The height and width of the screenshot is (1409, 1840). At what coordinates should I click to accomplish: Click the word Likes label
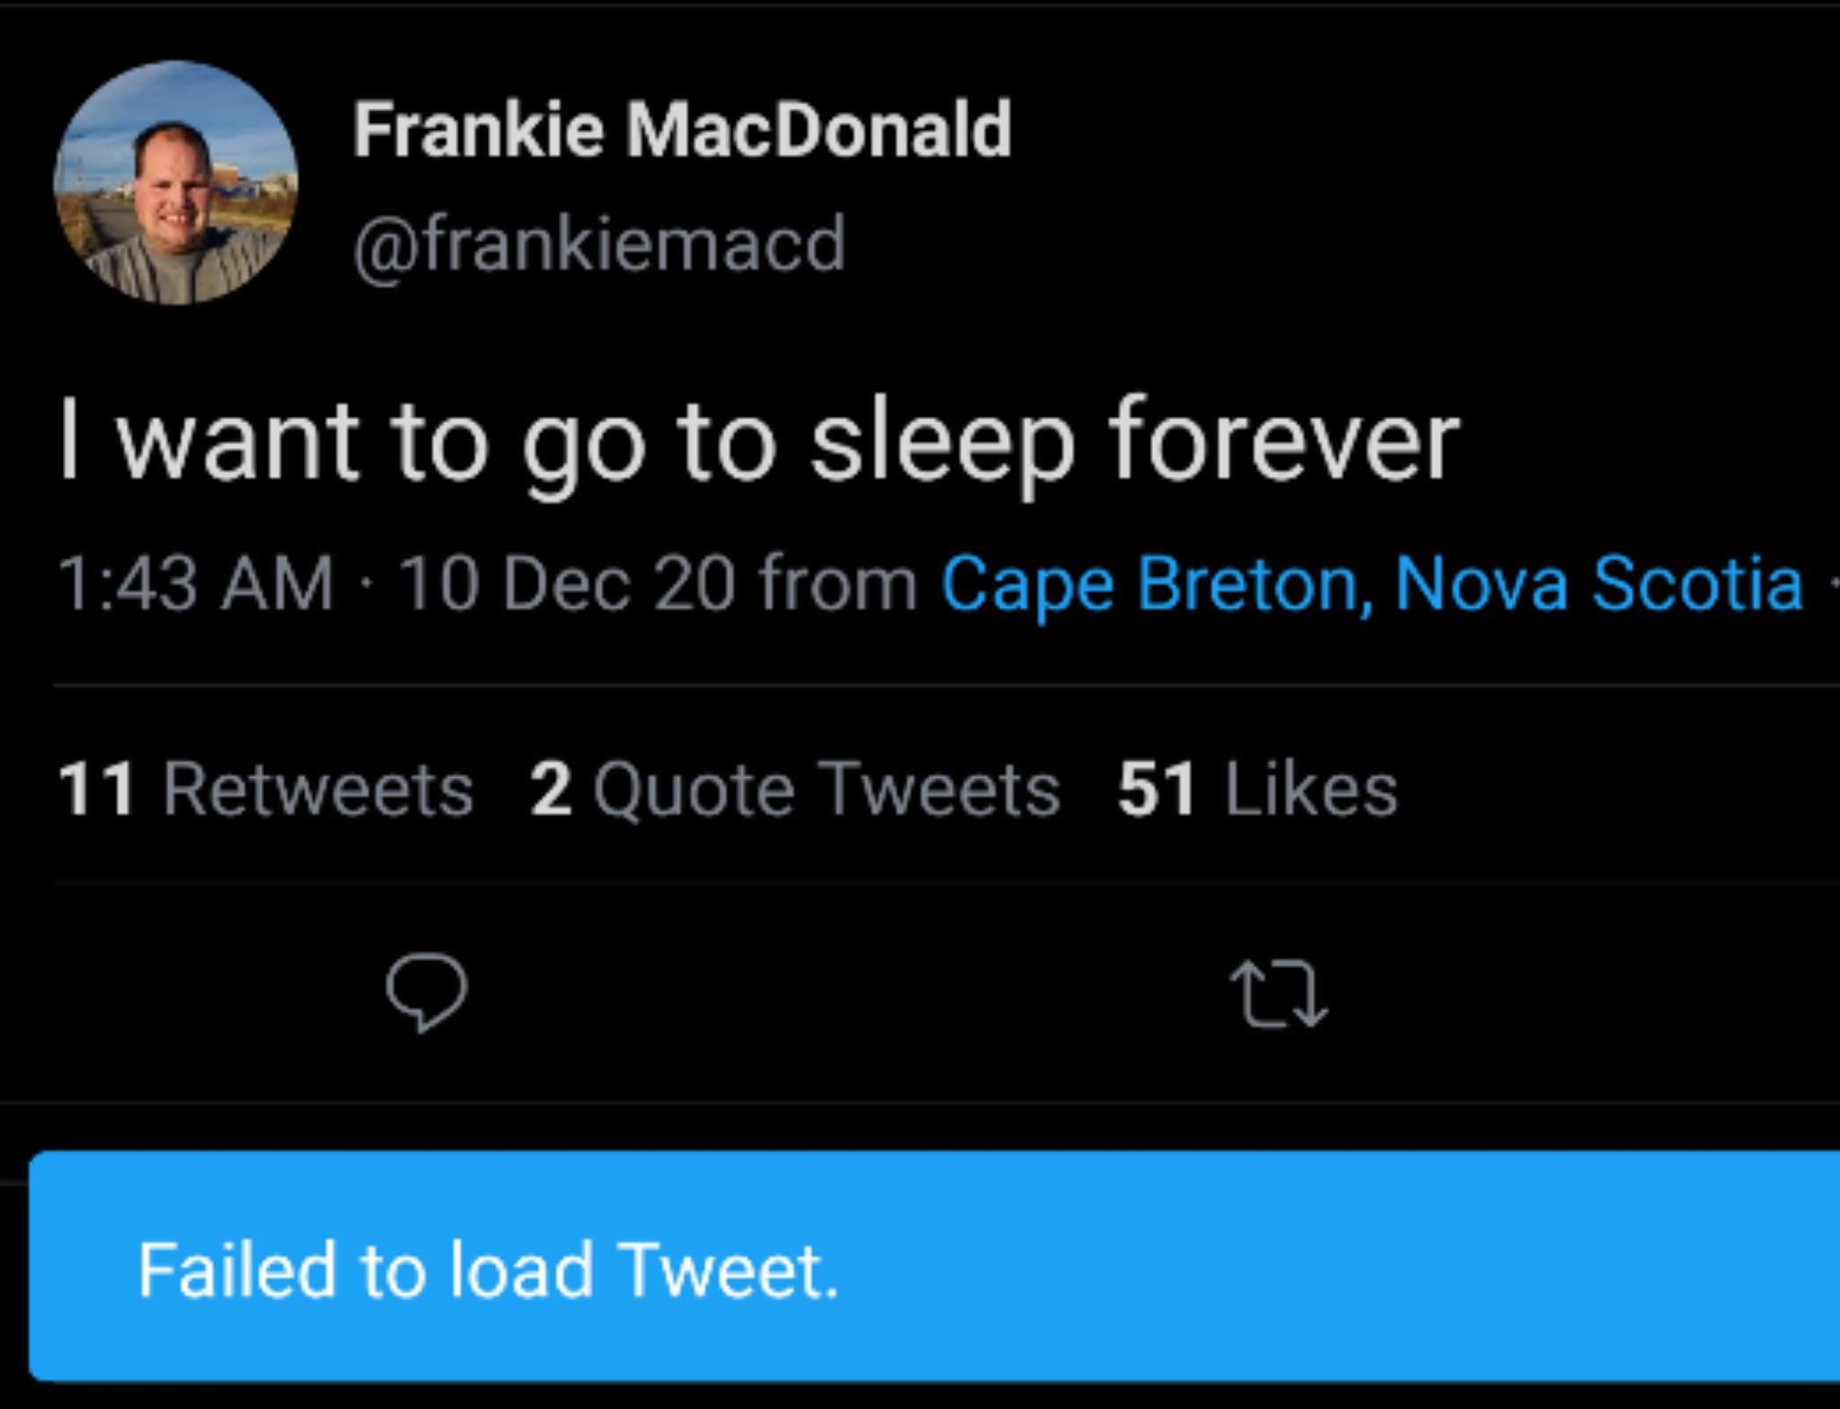pos(1312,789)
